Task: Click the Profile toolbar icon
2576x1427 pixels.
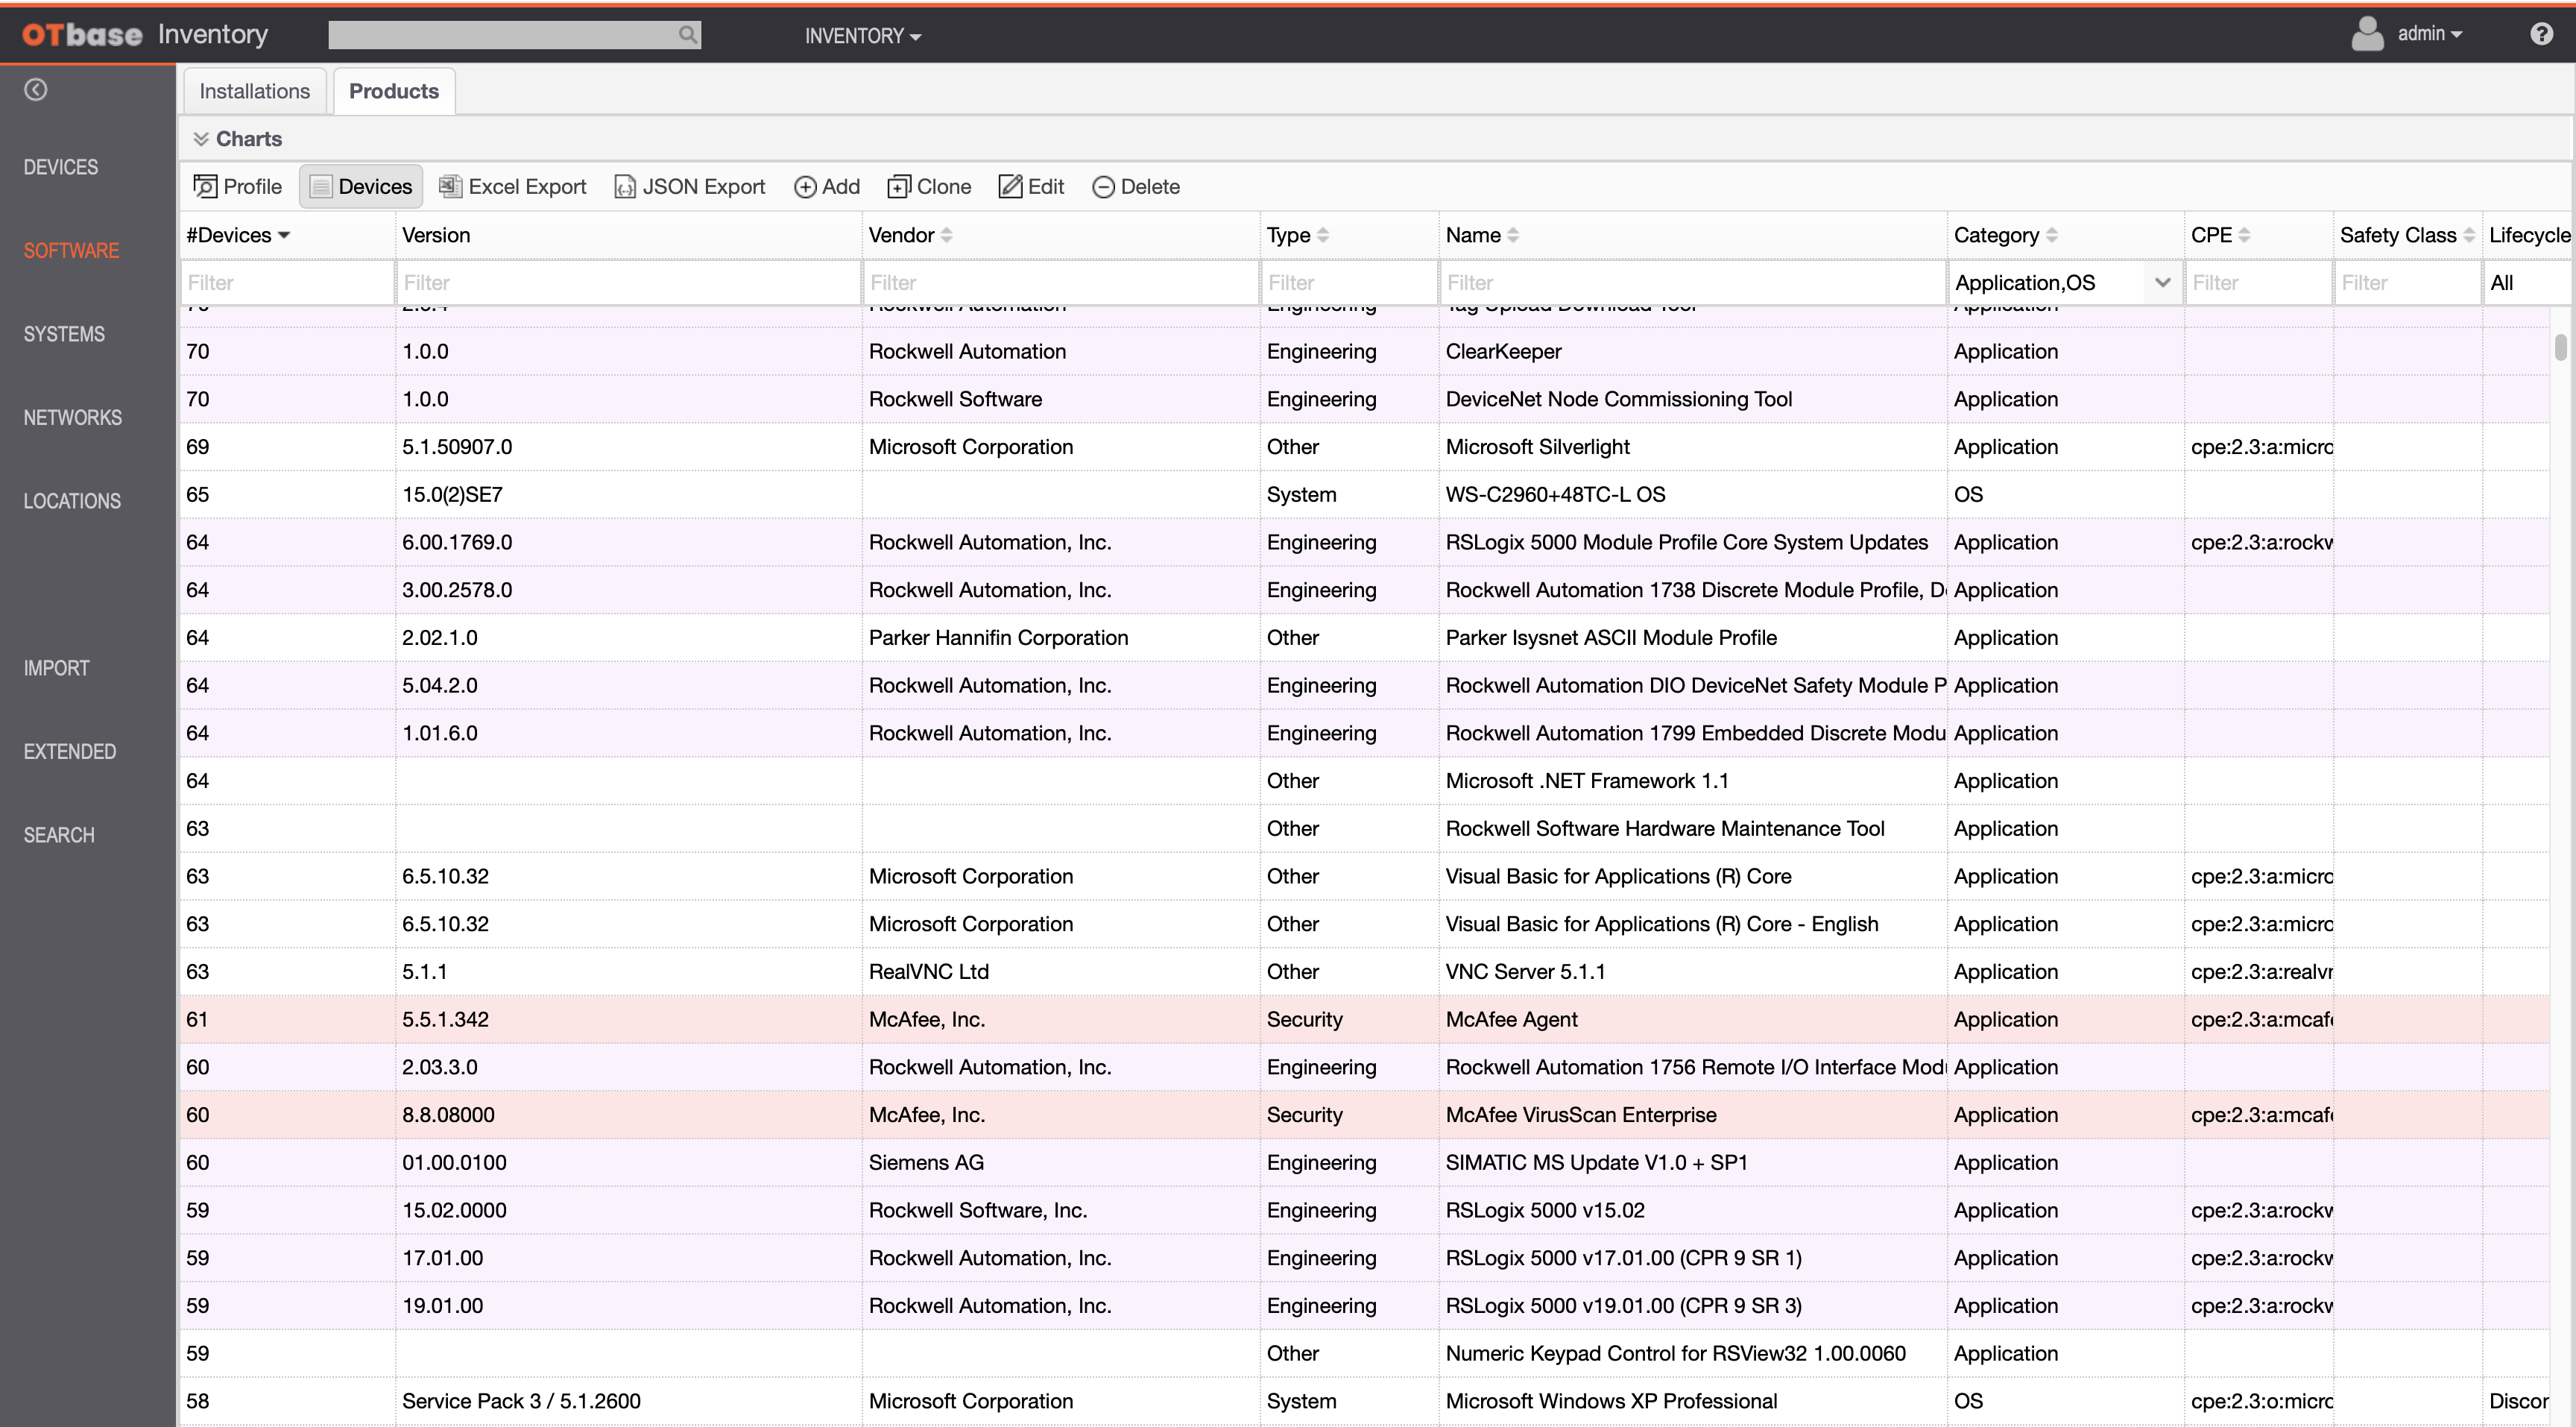Action: pyautogui.click(x=205, y=187)
